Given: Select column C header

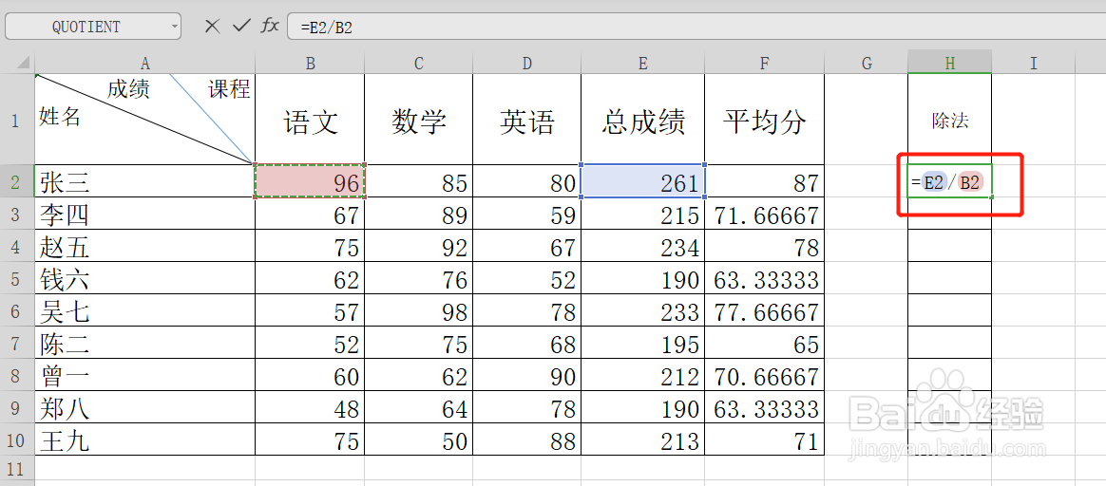Looking at the screenshot, I should pos(419,64).
